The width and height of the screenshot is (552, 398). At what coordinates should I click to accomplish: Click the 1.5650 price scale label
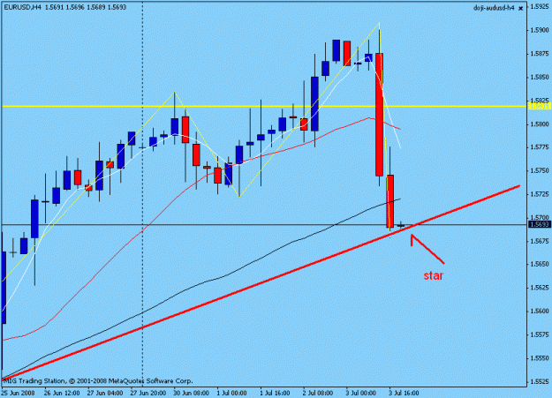coord(540,264)
